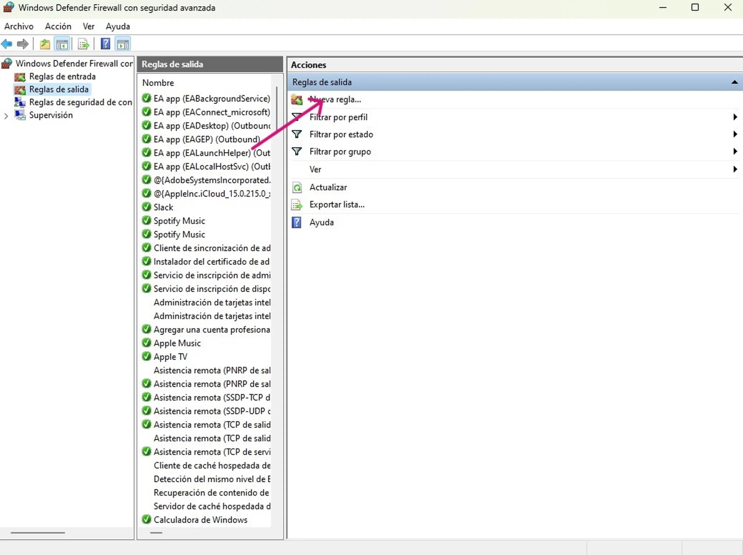Viewport: 743px width, 555px height.
Task: Select Reglas de entrada in the tree
Action: click(62, 76)
